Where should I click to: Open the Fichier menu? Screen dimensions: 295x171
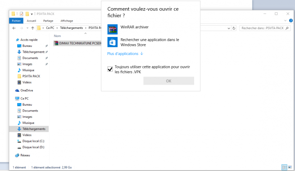16,21
